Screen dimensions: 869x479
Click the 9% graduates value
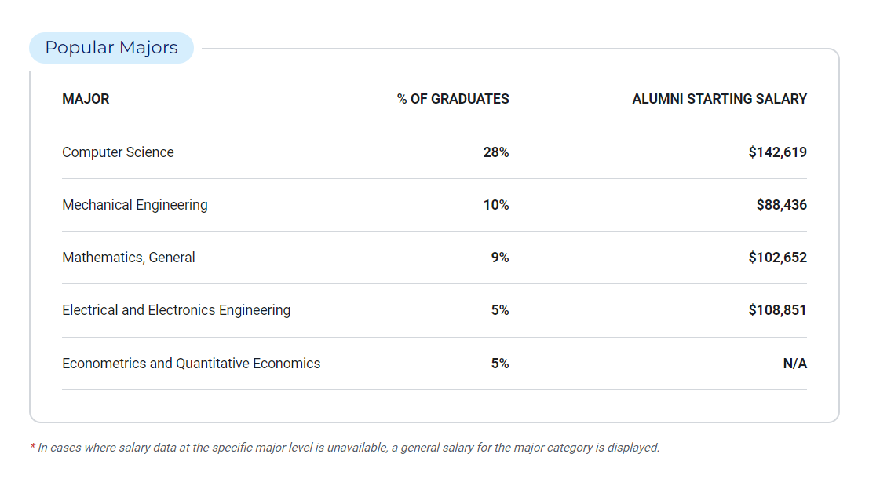500,258
